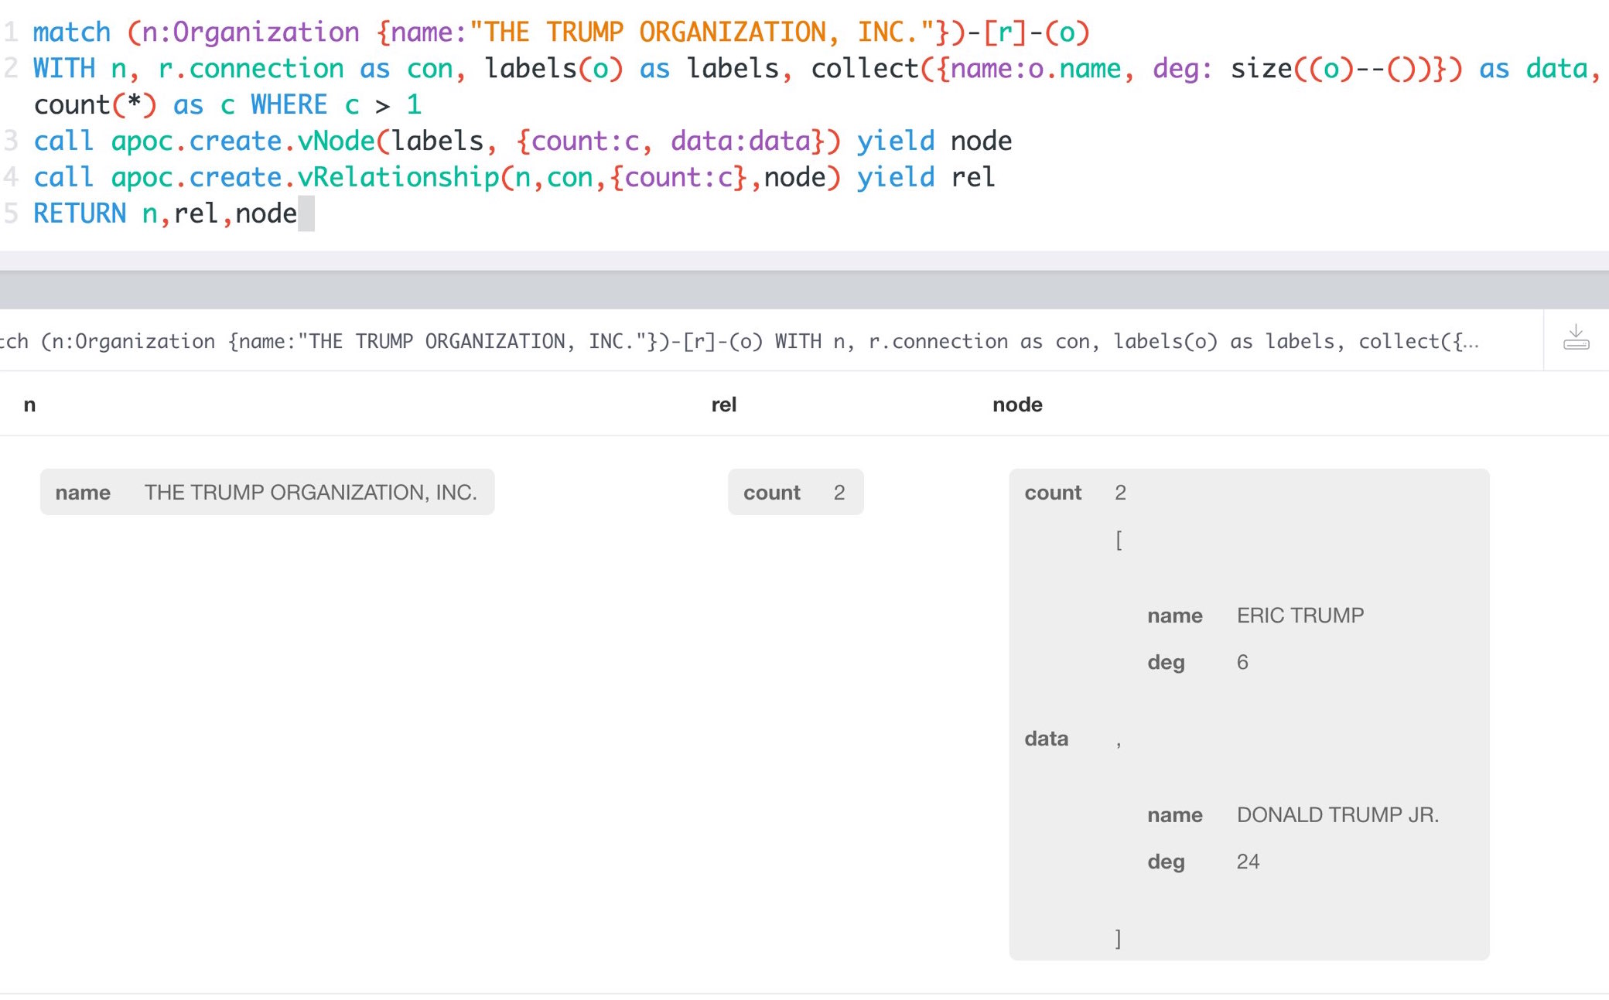Click the 'rel' column header
This screenshot has height=1000, width=1609.
tap(723, 404)
